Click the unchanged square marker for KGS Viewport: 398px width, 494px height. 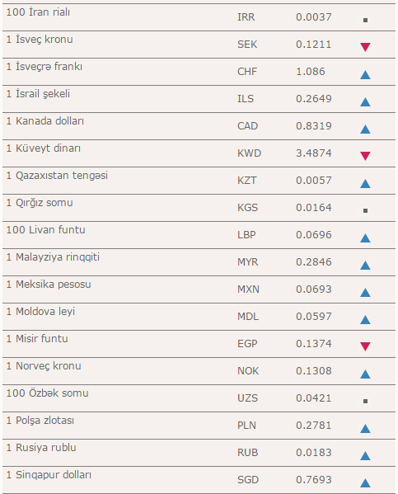click(x=365, y=210)
